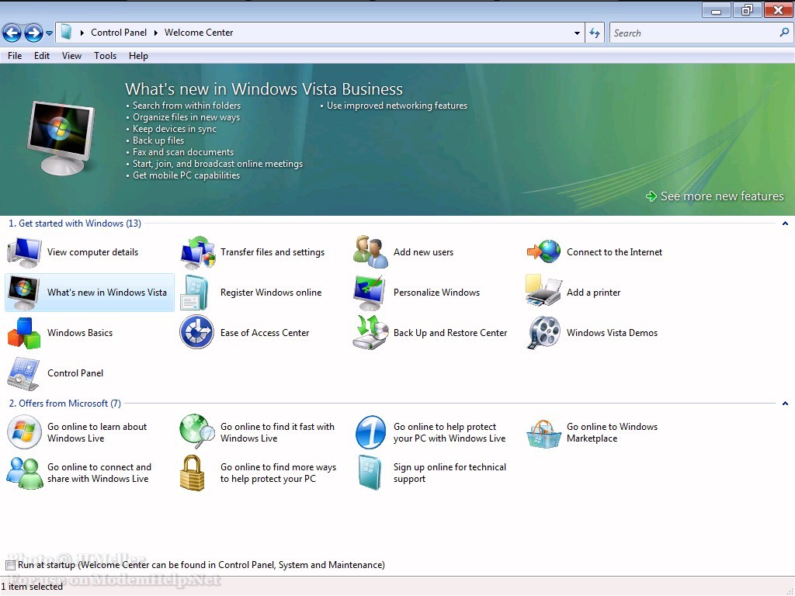Screen dimensions: 795x596
Task: Expand the arrow after Control Panel in address bar
Action: (x=155, y=33)
